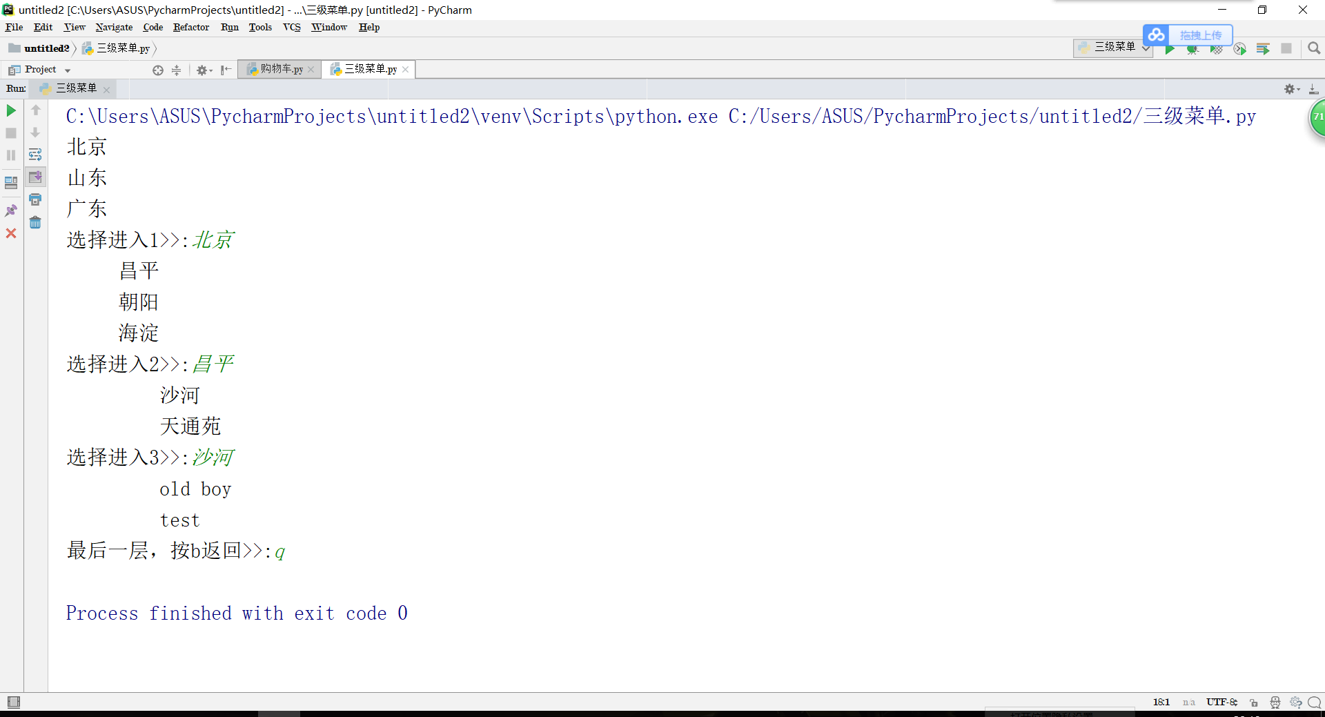This screenshot has height=717, width=1325.
Task: Print console output via printer icon
Action: click(35, 199)
